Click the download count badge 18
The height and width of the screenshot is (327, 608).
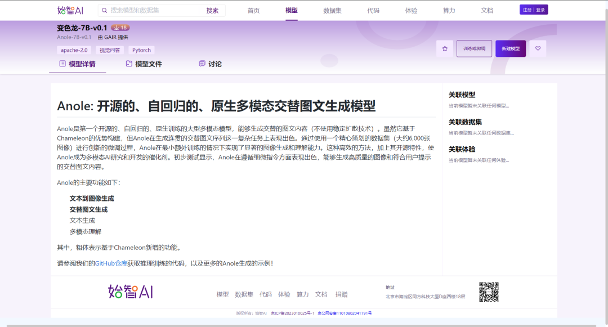pos(120,28)
